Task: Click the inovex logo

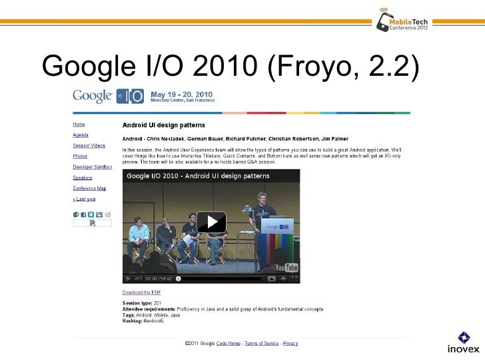Action: click(x=464, y=342)
